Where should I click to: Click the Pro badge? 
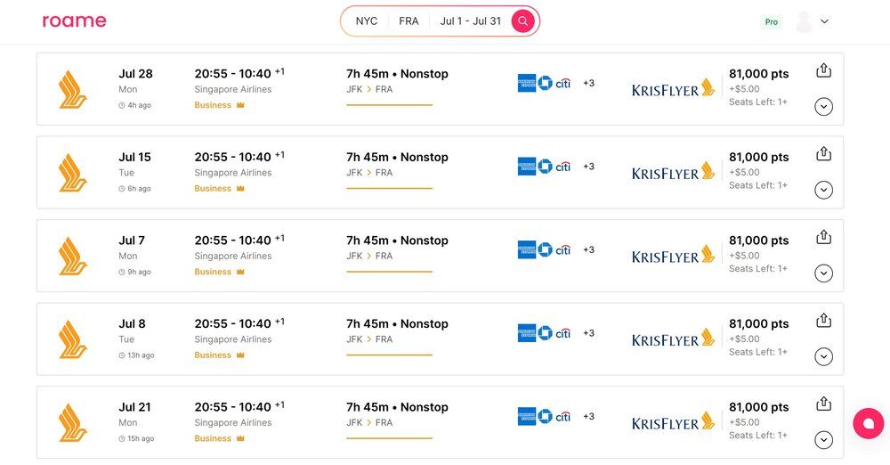click(771, 21)
